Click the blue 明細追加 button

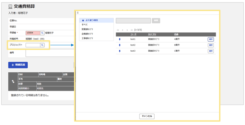point(18,65)
